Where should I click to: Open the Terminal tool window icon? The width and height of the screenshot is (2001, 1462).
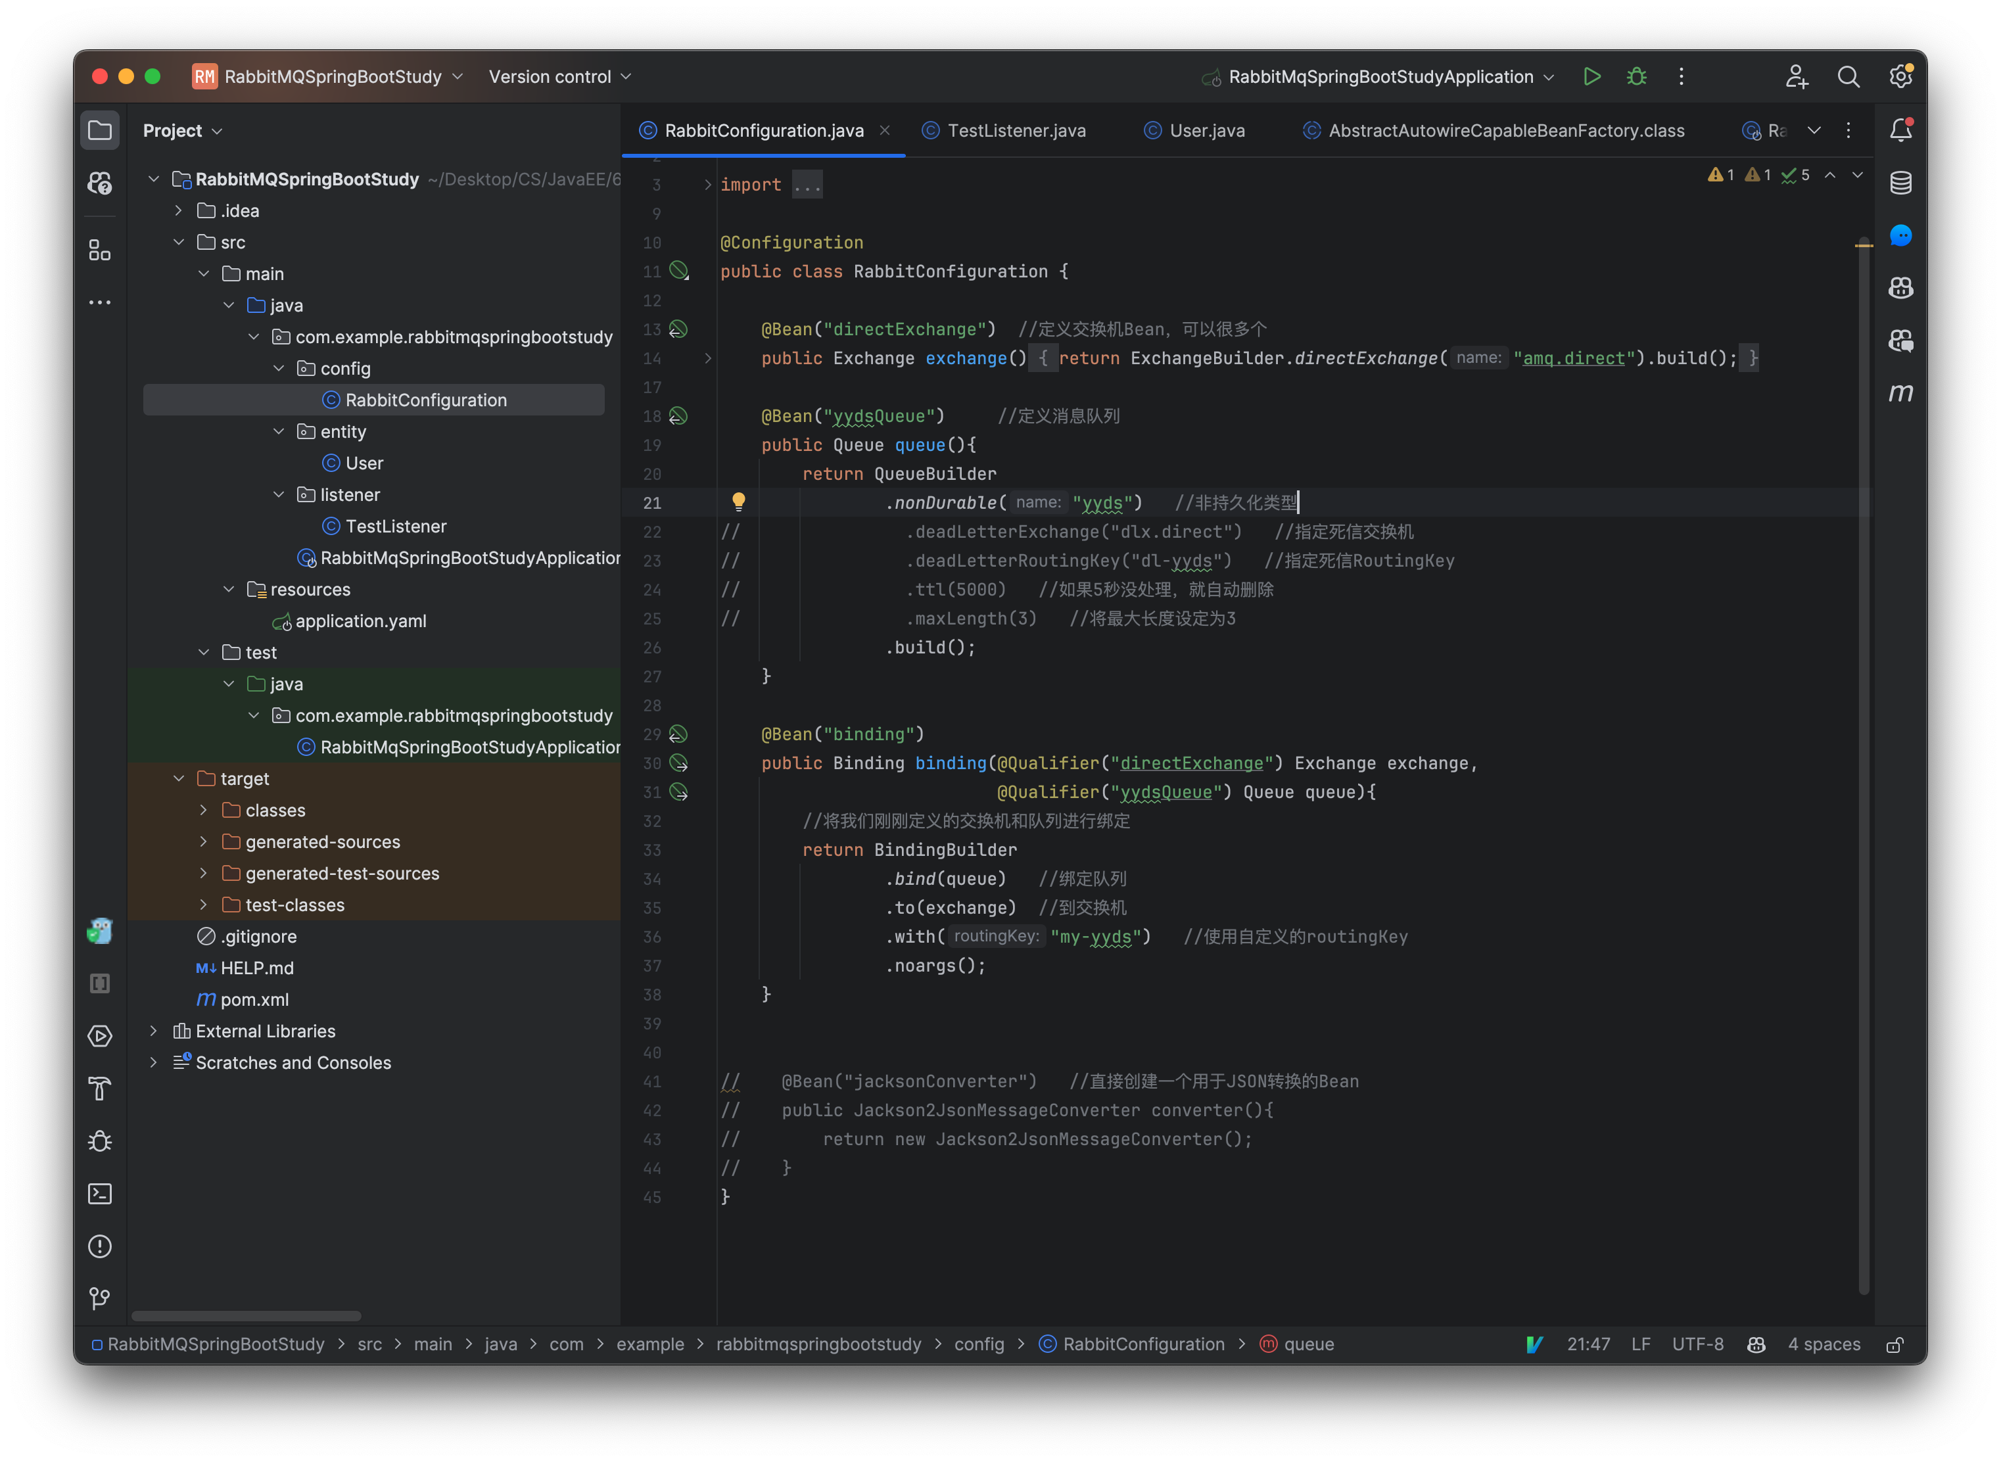[x=100, y=1194]
